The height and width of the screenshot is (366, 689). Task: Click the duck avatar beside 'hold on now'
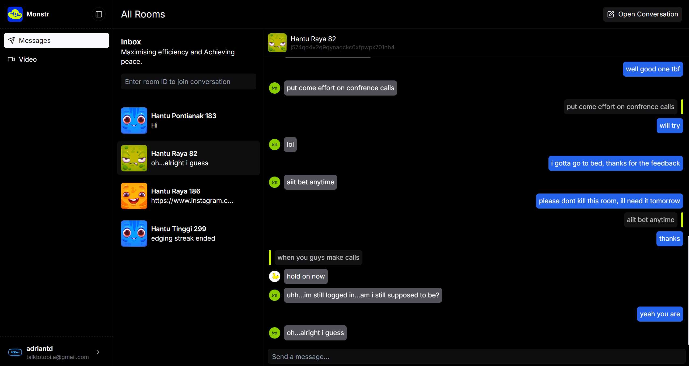coord(275,276)
